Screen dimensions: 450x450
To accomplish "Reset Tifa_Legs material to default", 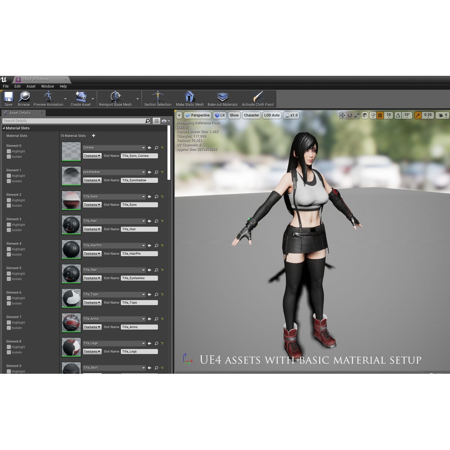I will pos(162,343).
